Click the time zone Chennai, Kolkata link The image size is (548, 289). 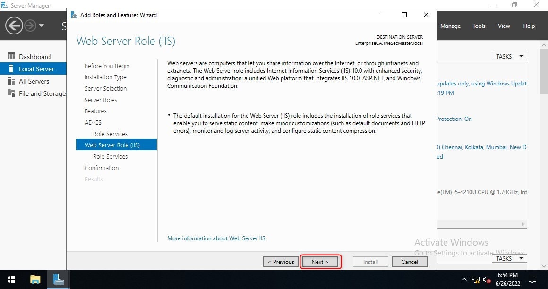(481, 147)
